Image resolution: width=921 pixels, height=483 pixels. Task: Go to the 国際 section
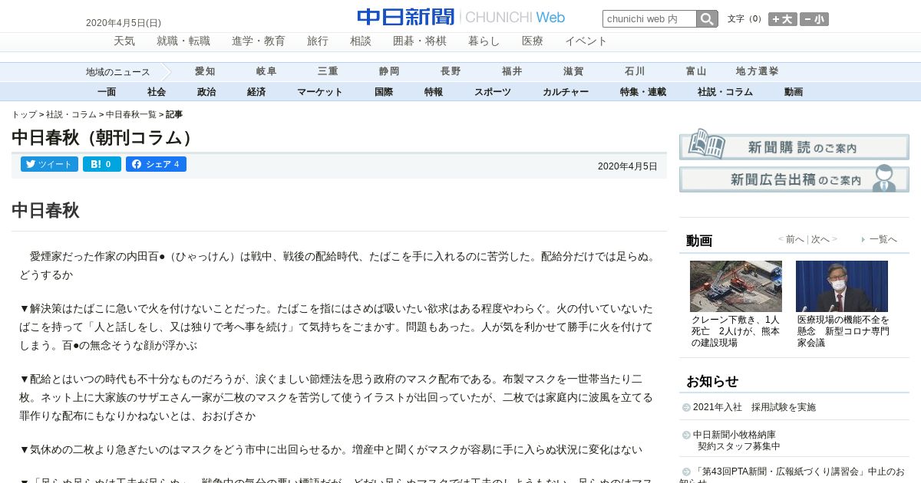click(384, 92)
